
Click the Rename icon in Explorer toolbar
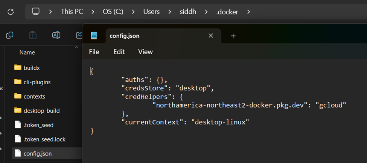click(x=56, y=35)
